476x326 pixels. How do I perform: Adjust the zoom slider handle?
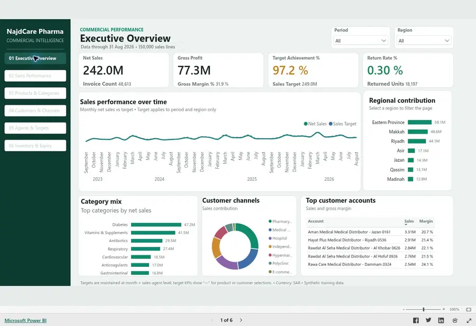pyautogui.click(x=424, y=309)
